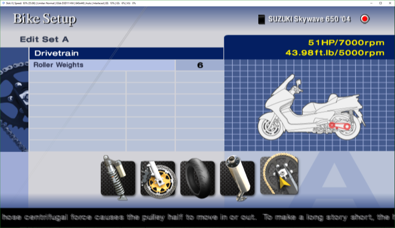This screenshot has height=228, width=395.
Task: Maximize the emulator window
Action: click(381, 3)
